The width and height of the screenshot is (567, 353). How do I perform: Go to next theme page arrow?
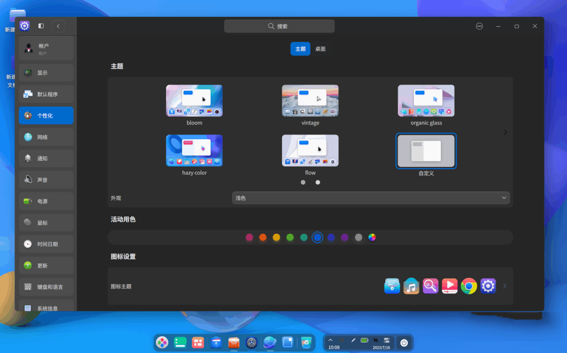click(505, 132)
